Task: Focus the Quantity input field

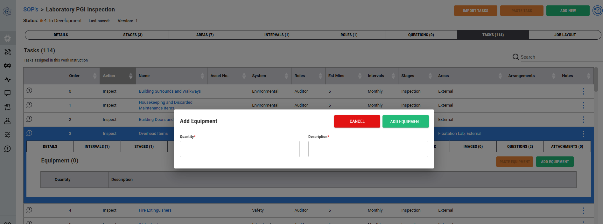Action: 240,149
